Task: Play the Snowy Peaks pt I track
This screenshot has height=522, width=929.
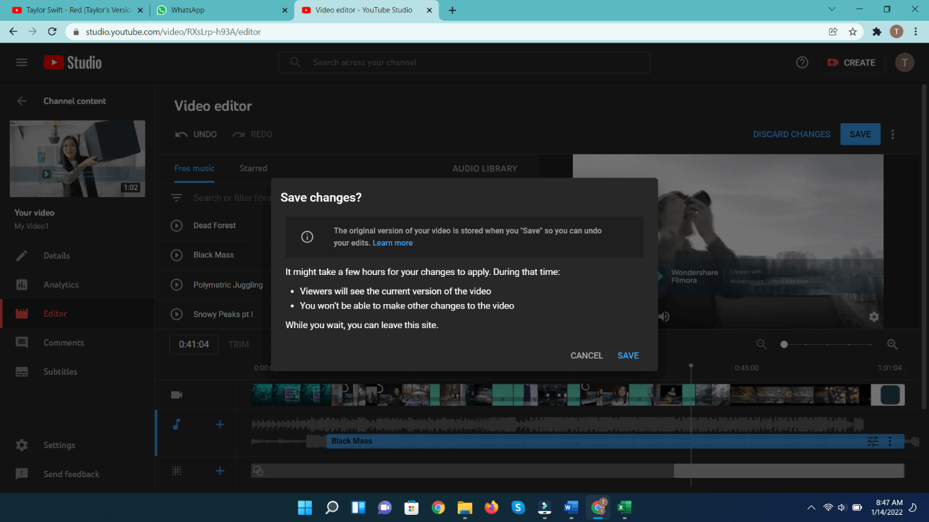Action: (176, 314)
